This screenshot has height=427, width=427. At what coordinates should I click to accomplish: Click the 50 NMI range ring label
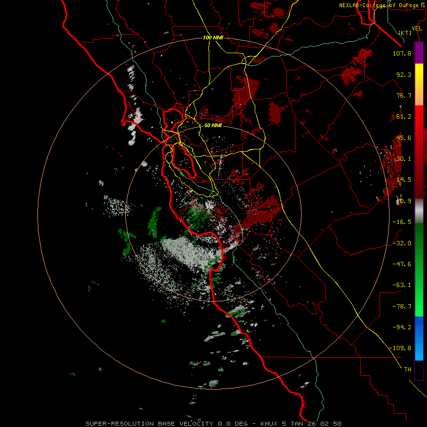(213, 126)
